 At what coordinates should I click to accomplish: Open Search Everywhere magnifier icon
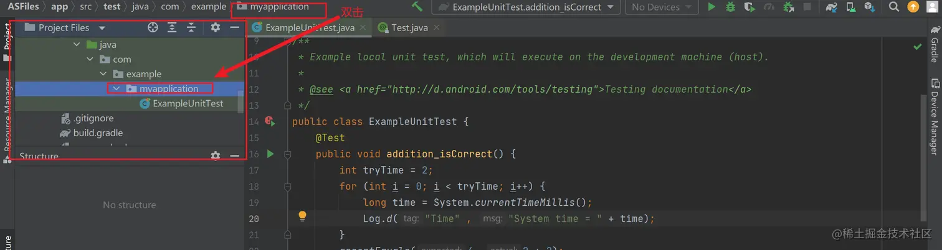pyautogui.click(x=893, y=7)
